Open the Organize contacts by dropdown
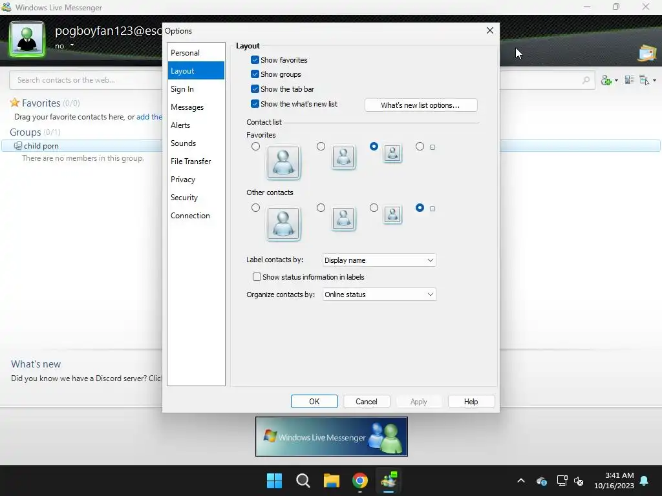 pyautogui.click(x=379, y=294)
